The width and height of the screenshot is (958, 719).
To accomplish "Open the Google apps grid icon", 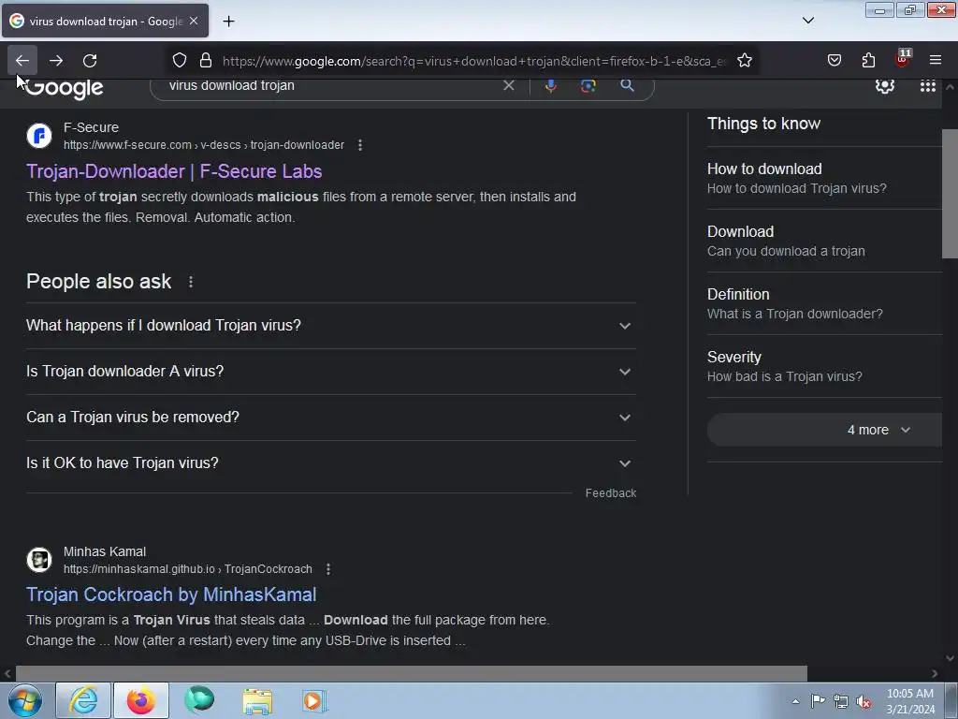I will coord(927,86).
